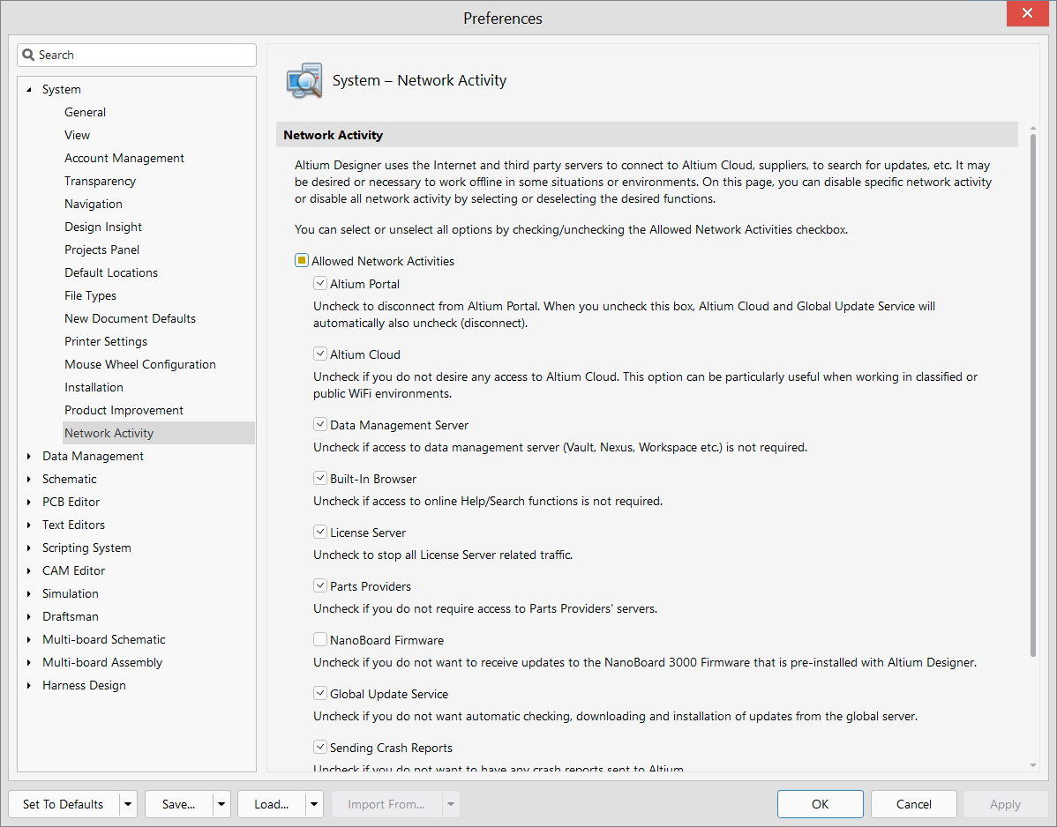Expand the Schematic tree node
The width and height of the screenshot is (1057, 827).
29,479
